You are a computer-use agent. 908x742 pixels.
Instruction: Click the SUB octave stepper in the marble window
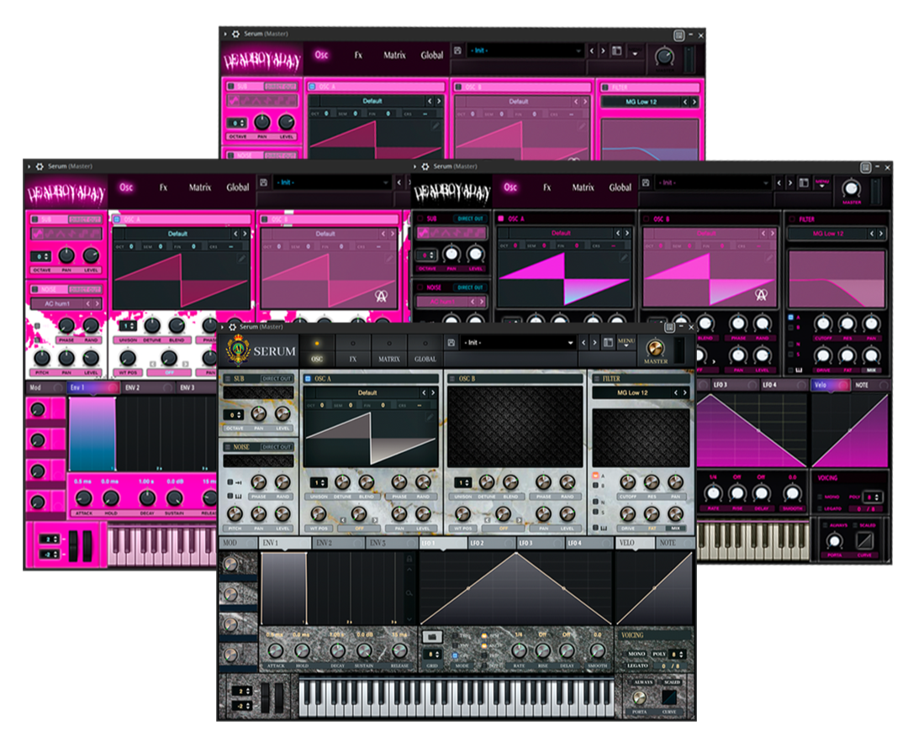[235, 415]
